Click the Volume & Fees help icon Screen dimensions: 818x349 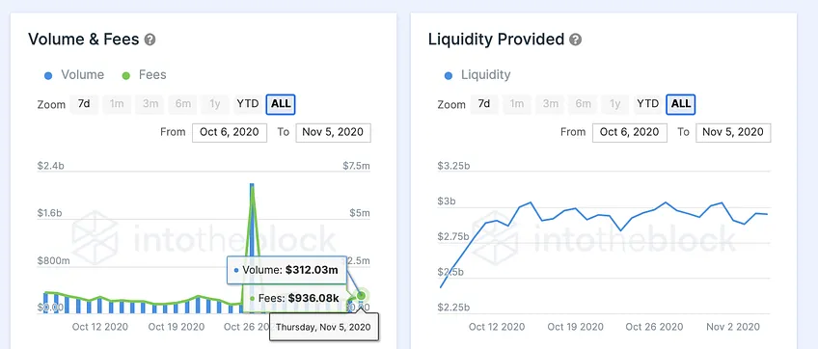point(150,40)
